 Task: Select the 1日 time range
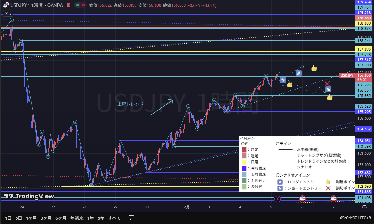pos(8,218)
